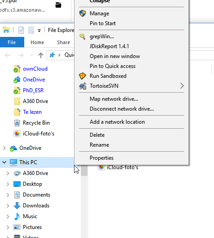Screen dimensions: 214x238
Task: Expand A360 Drive under This PC
Action: coord(8,173)
